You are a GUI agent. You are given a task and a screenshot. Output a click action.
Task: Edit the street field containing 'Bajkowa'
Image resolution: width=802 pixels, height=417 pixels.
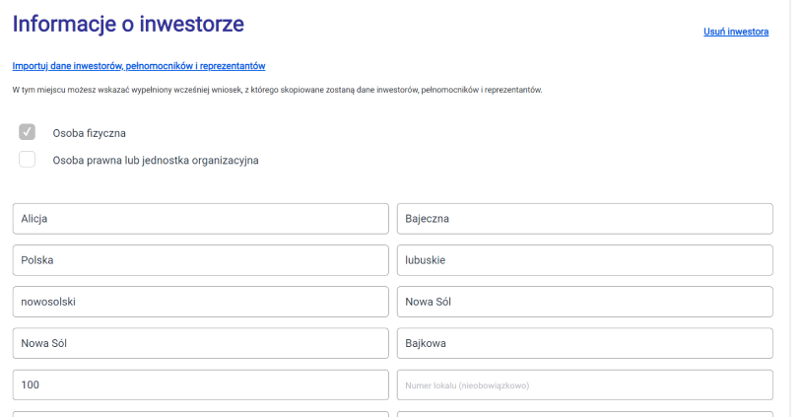[x=584, y=343]
